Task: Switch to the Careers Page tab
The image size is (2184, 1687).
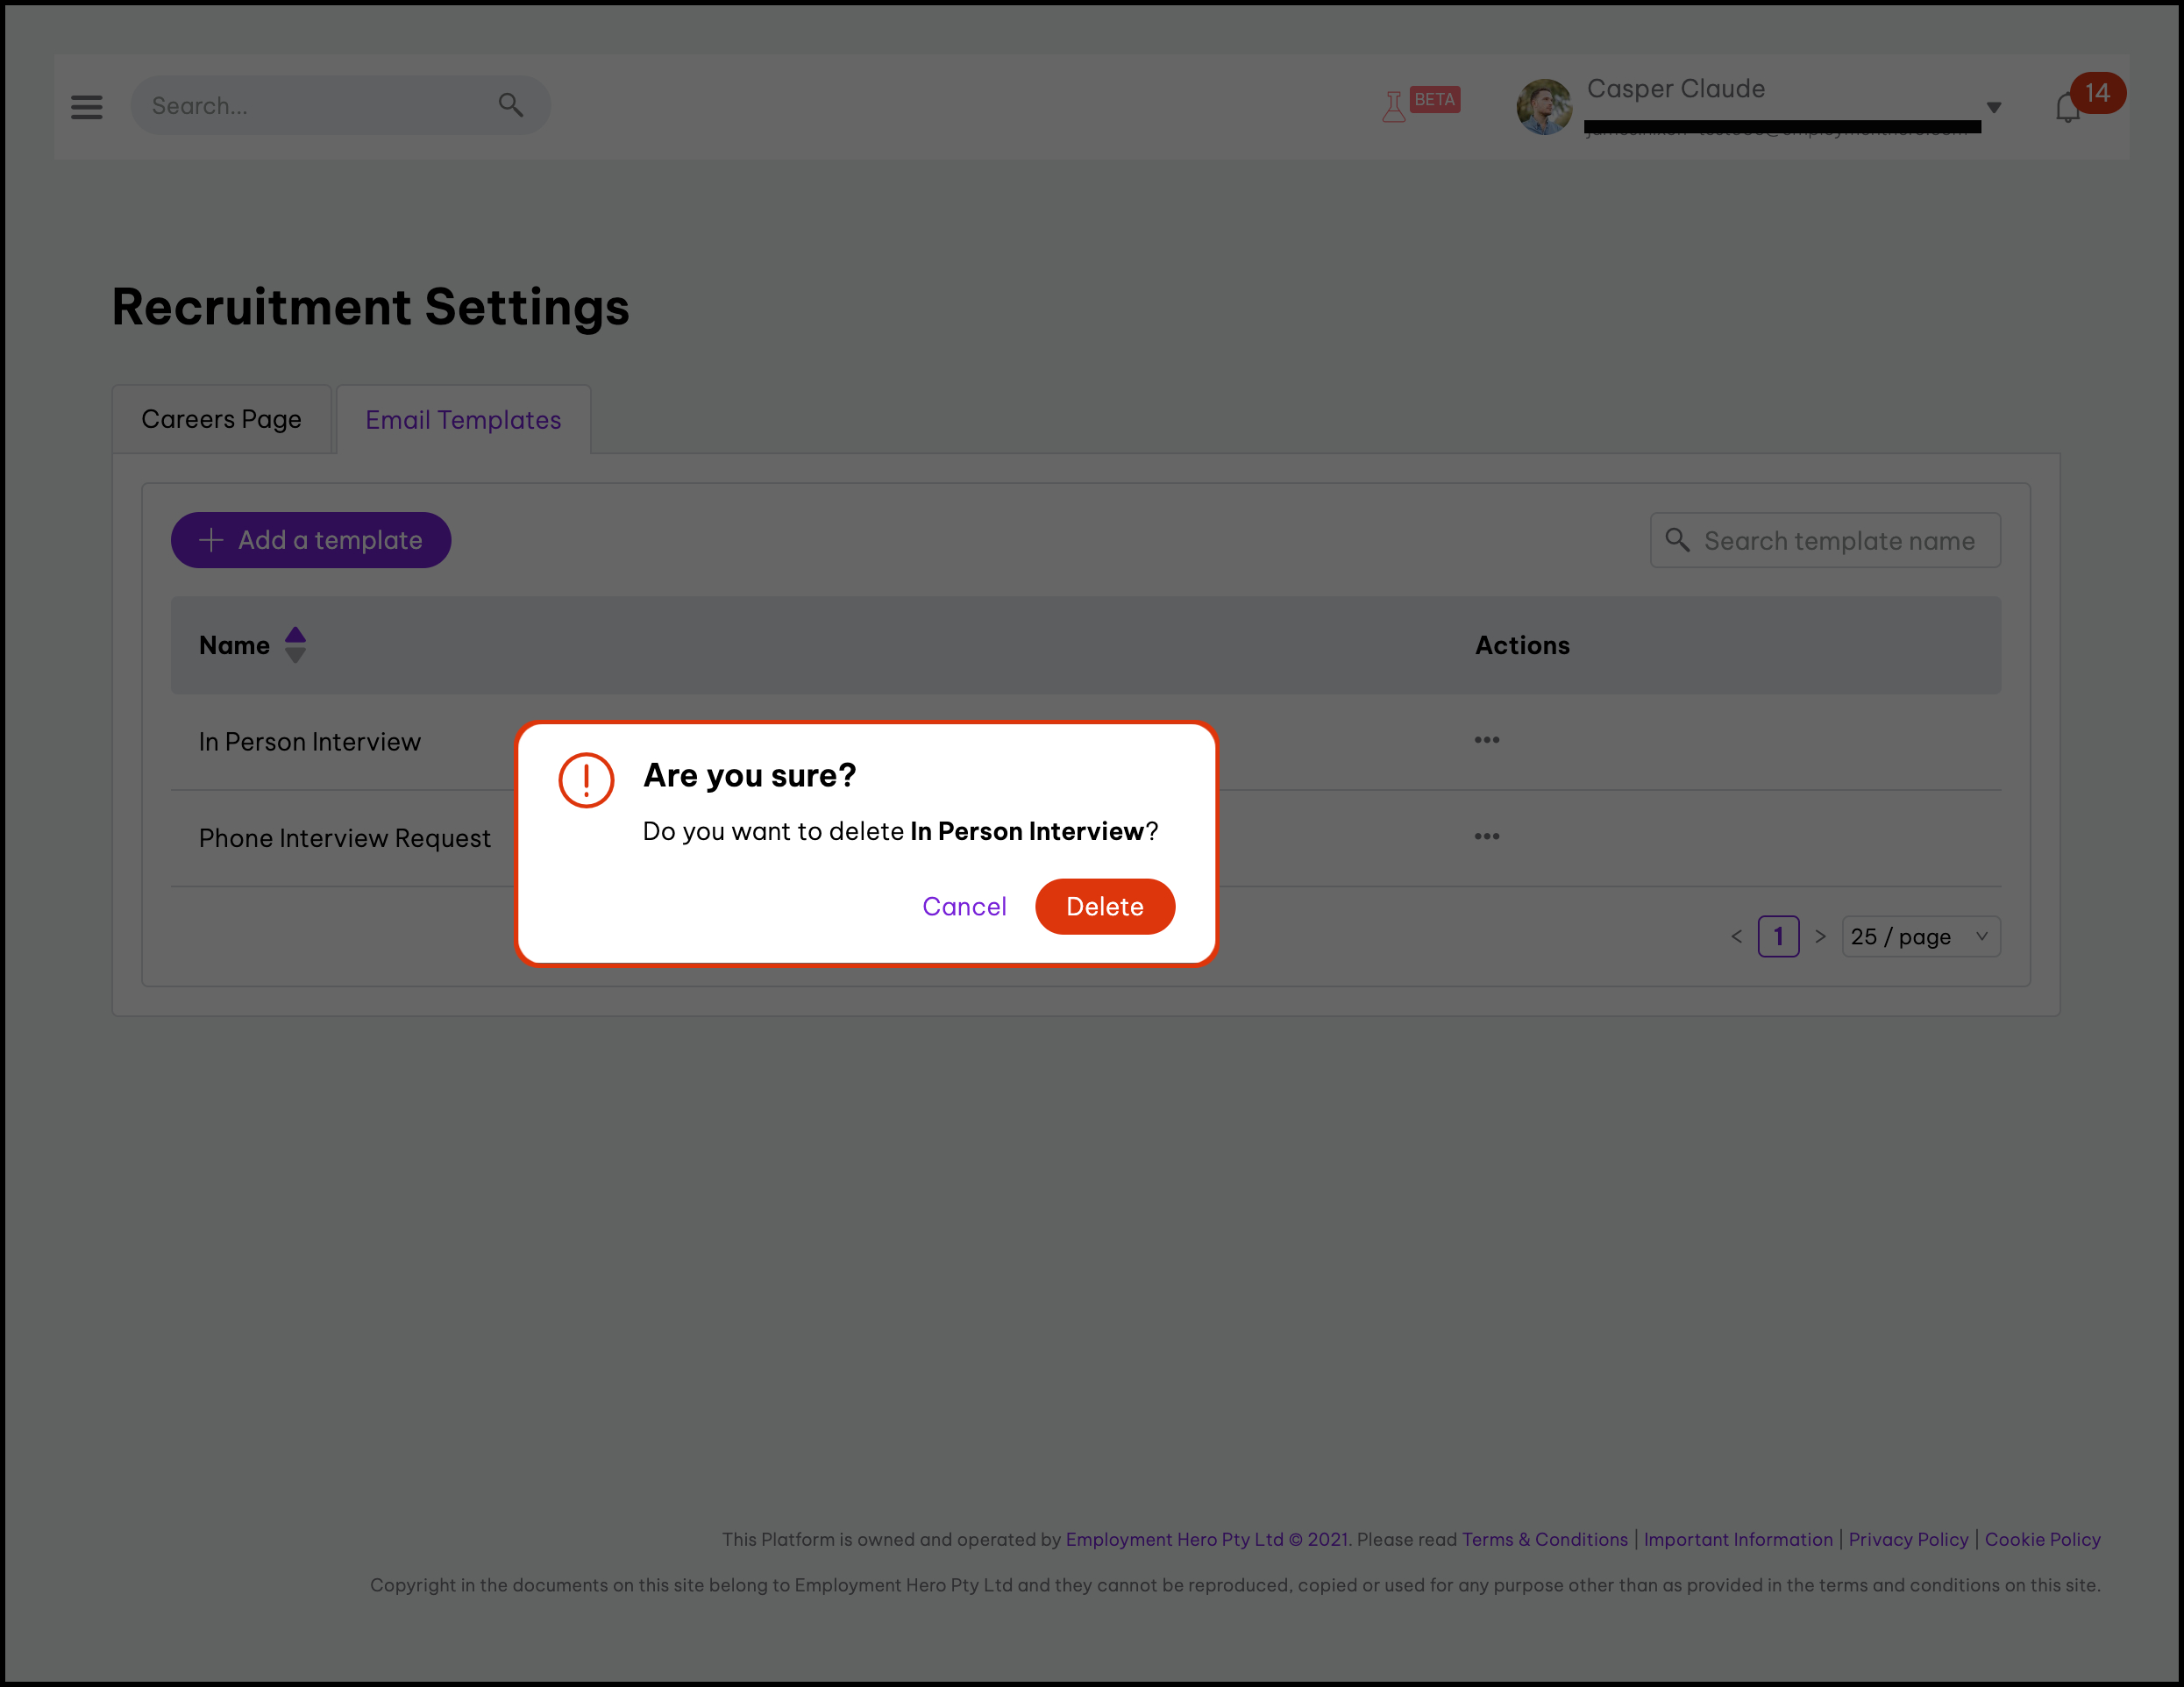Action: tap(221, 419)
